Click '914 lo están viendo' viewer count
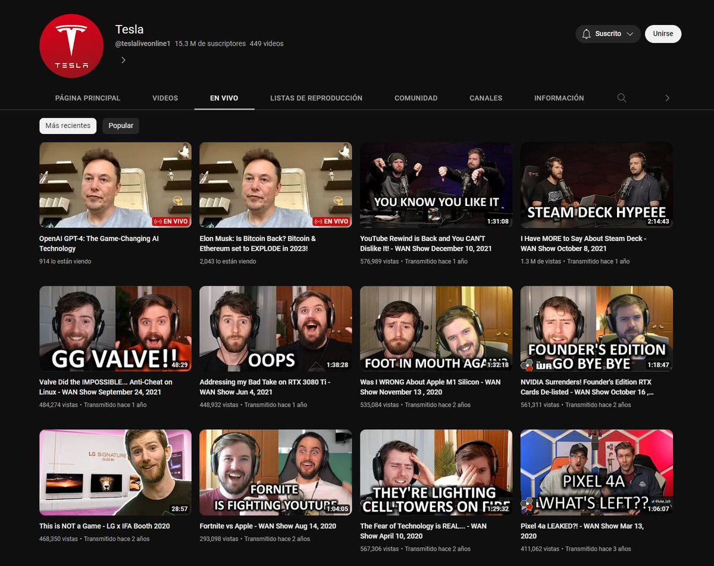 pos(65,261)
